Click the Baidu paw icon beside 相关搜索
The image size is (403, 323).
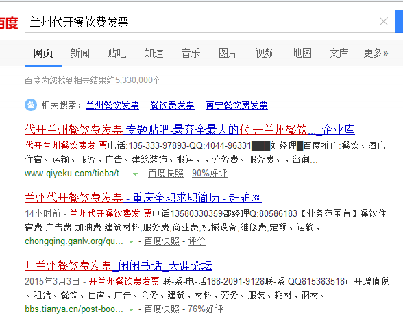[x=31, y=105]
